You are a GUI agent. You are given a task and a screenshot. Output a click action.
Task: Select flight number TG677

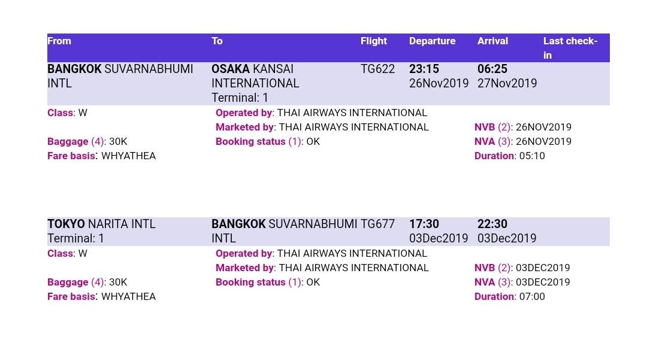tap(377, 224)
